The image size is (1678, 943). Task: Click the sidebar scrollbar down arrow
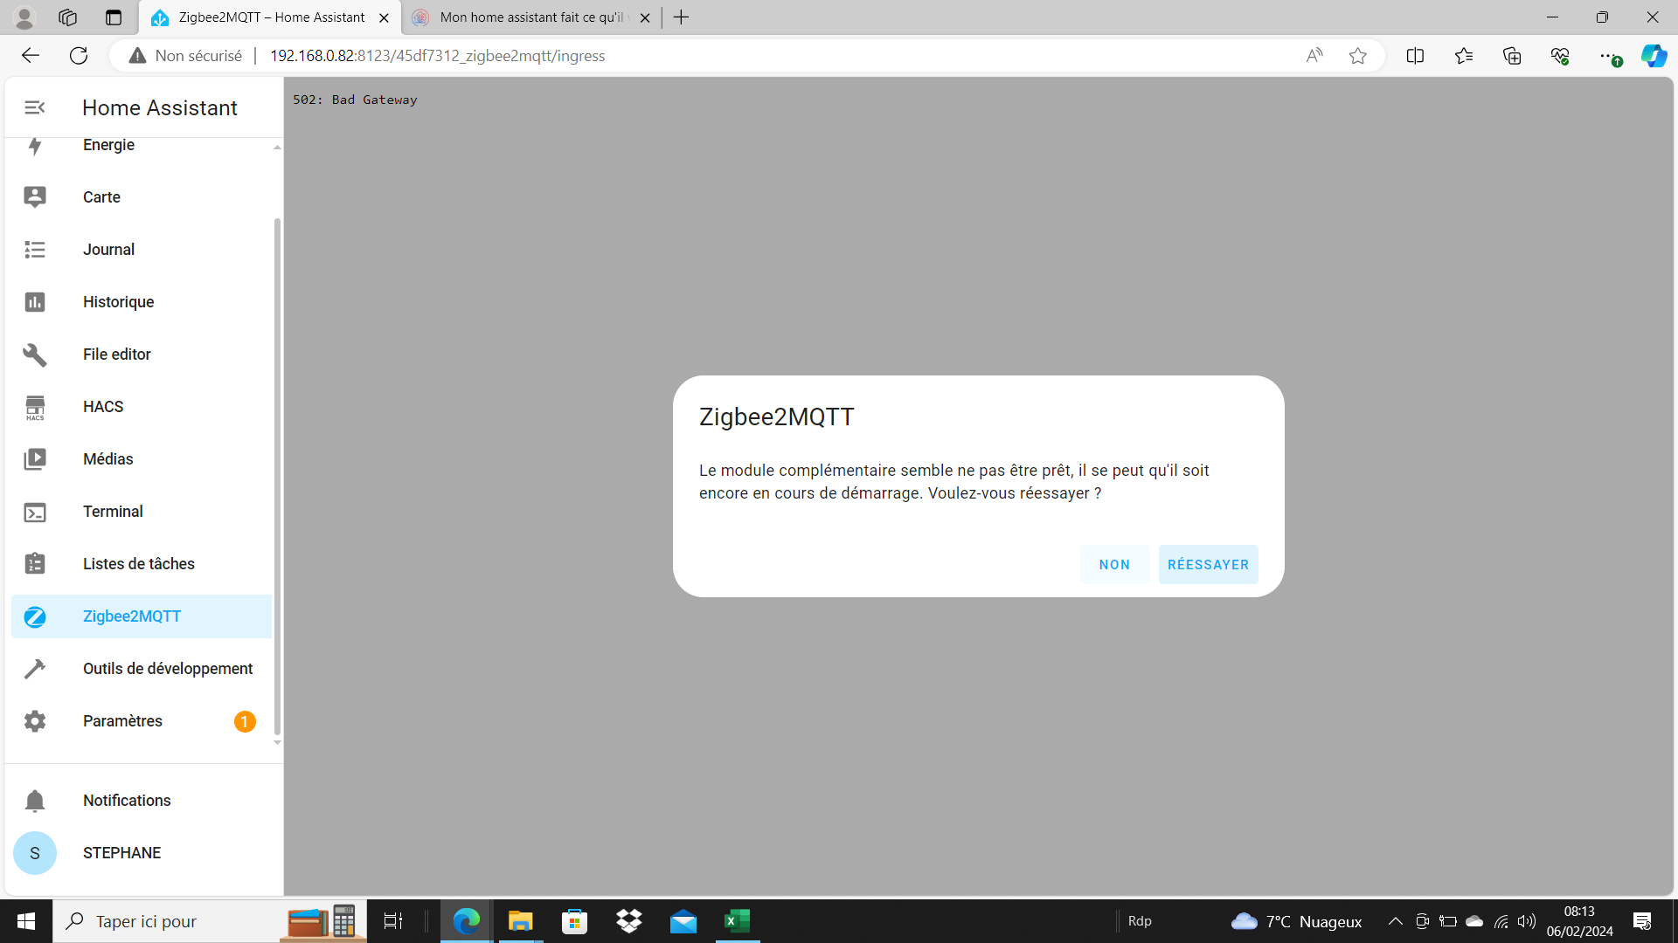point(277,743)
